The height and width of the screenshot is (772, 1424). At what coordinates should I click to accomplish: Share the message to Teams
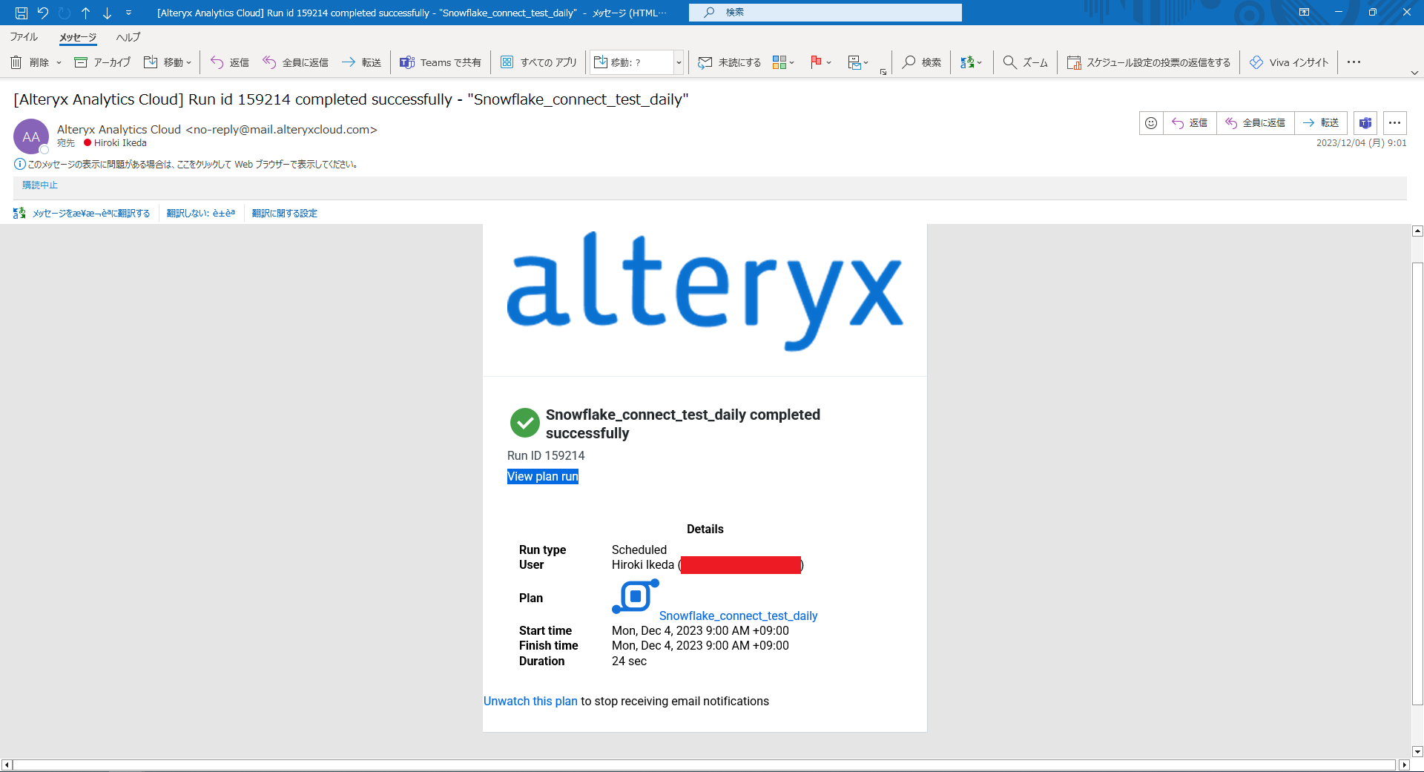click(441, 62)
